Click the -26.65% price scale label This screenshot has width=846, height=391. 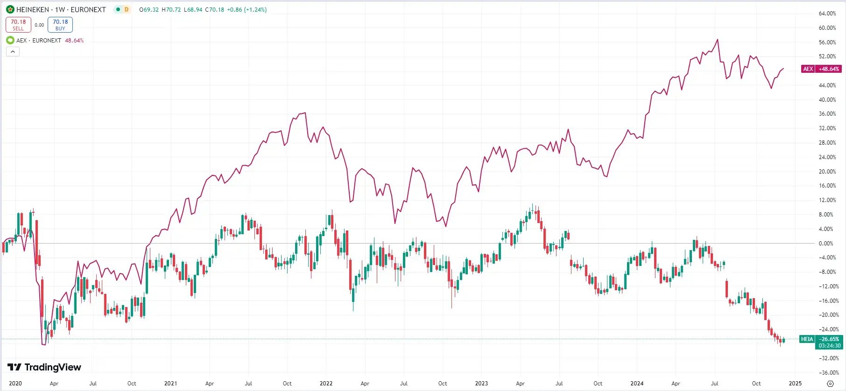pyautogui.click(x=830, y=339)
